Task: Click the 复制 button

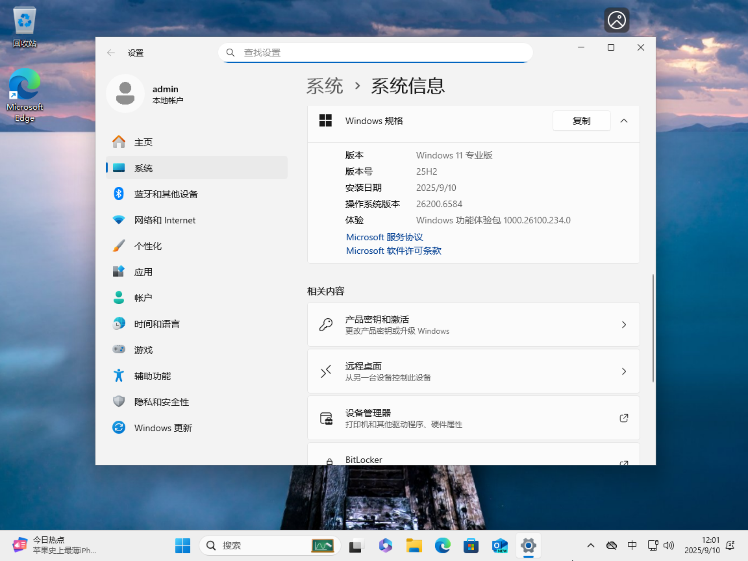Action: pyautogui.click(x=581, y=121)
